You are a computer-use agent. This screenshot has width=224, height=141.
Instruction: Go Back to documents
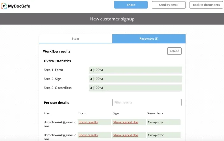[206, 5]
